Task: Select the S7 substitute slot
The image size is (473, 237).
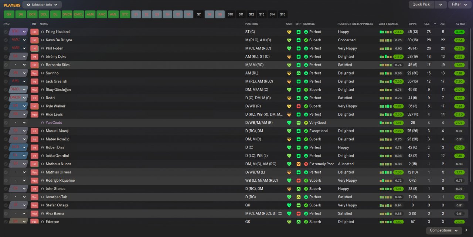Action: 199,14
